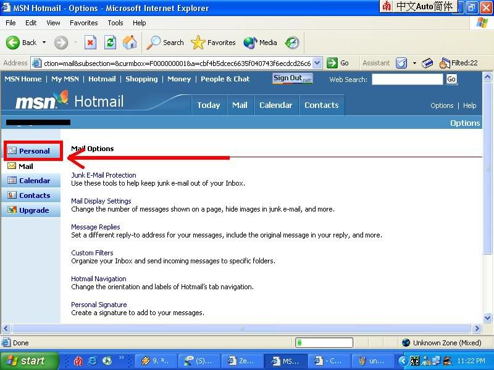The width and height of the screenshot is (494, 370).
Task: Click the horizontal scrollbar right arrow
Action: [x=477, y=329]
